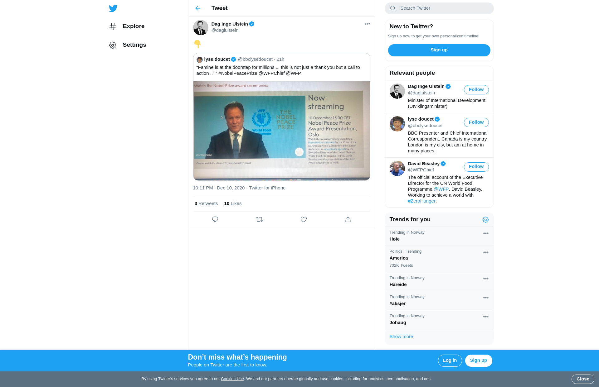Screen dimensions: 599x387
Task: Click the pointing-down emoji in the tweet
Action: (197, 44)
